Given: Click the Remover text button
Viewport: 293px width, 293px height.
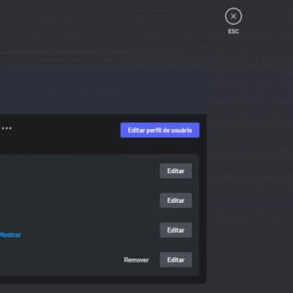Looking at the screenshot, I should [136, 260].
